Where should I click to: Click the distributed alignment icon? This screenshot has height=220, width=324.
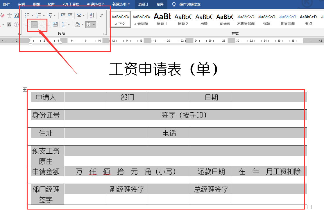click(55, 24)
